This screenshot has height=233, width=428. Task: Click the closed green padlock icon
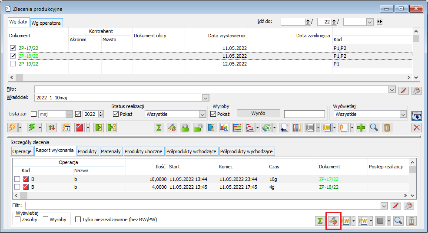(185, 128)
